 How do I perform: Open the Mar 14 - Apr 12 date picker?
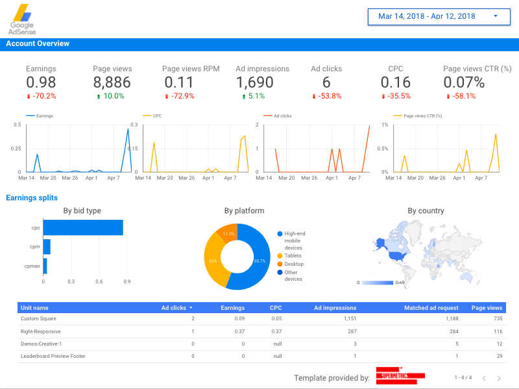439,17
